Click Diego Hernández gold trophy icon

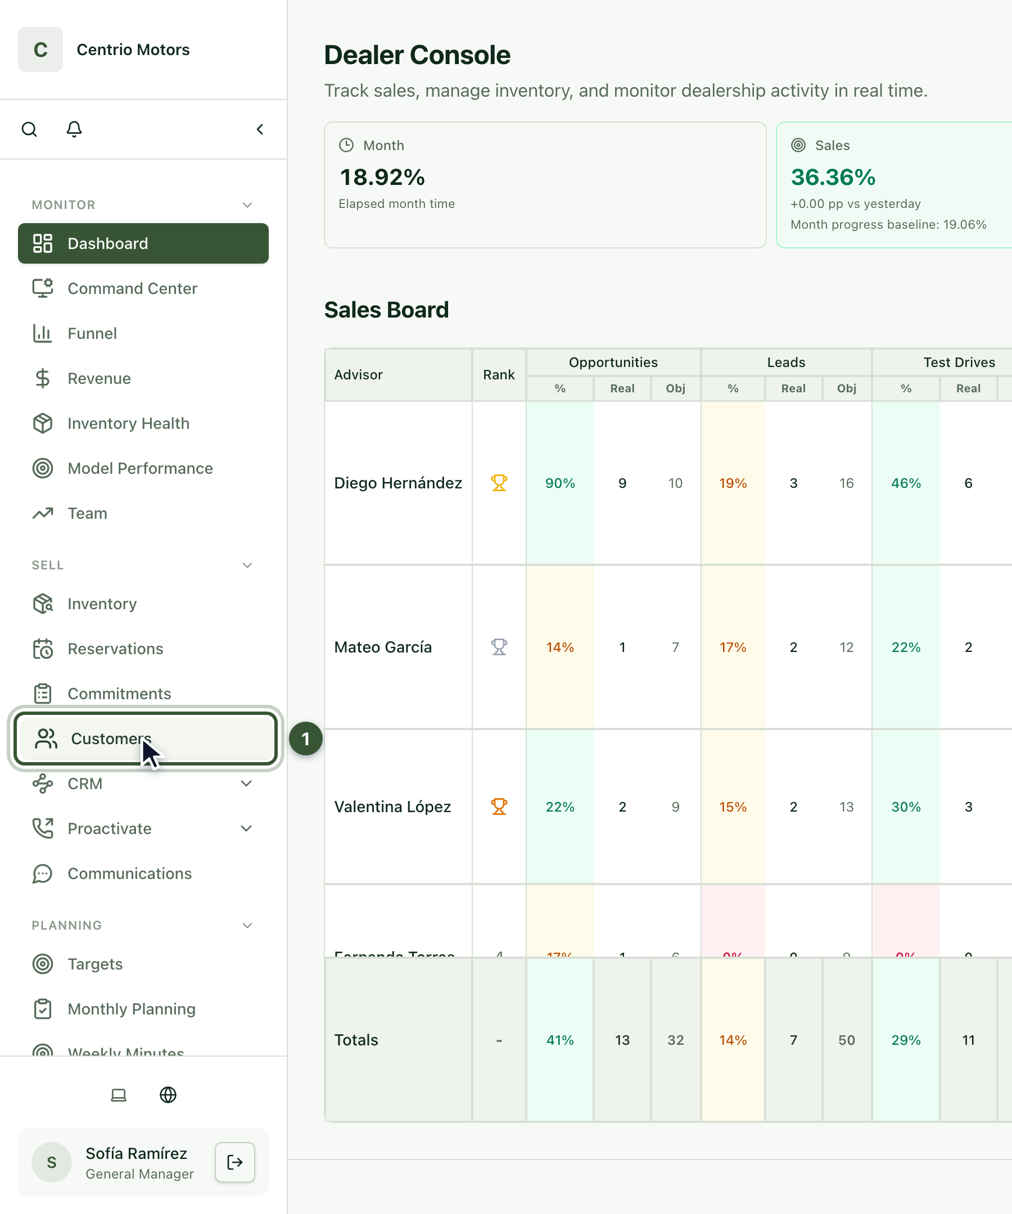tap(499, 483)
